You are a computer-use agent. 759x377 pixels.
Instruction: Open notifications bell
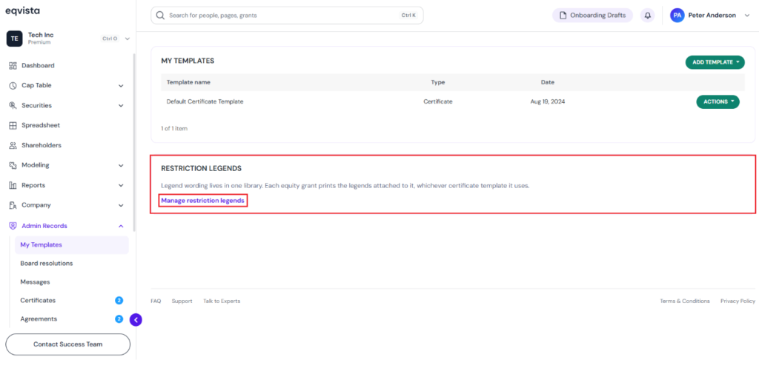(x=648, y=16)
